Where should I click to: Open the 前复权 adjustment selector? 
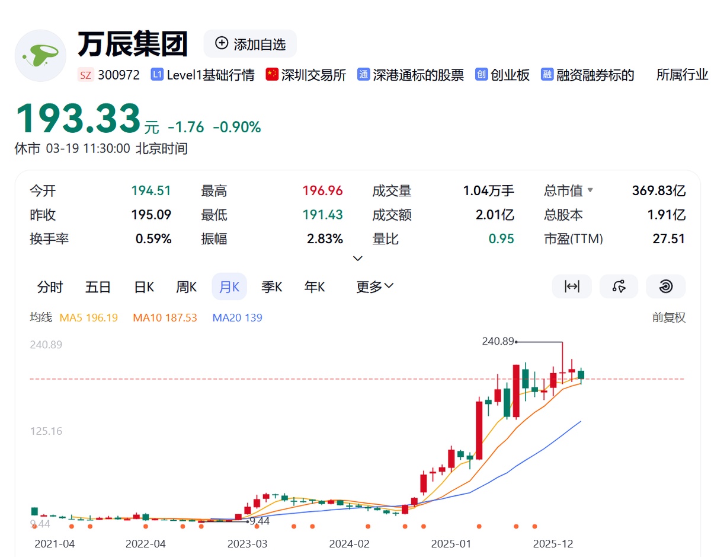(x=668, y=318)
